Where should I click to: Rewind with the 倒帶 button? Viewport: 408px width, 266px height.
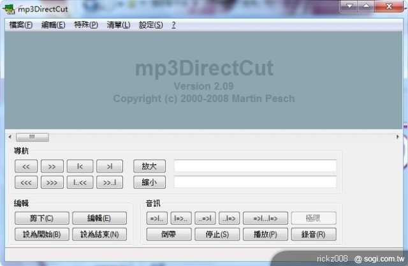pos(169,234)
